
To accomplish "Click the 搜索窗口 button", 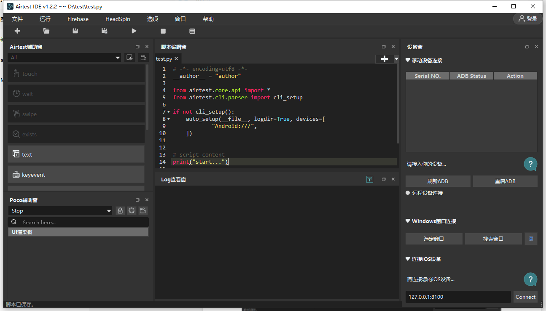I will (x=493, y=239).
